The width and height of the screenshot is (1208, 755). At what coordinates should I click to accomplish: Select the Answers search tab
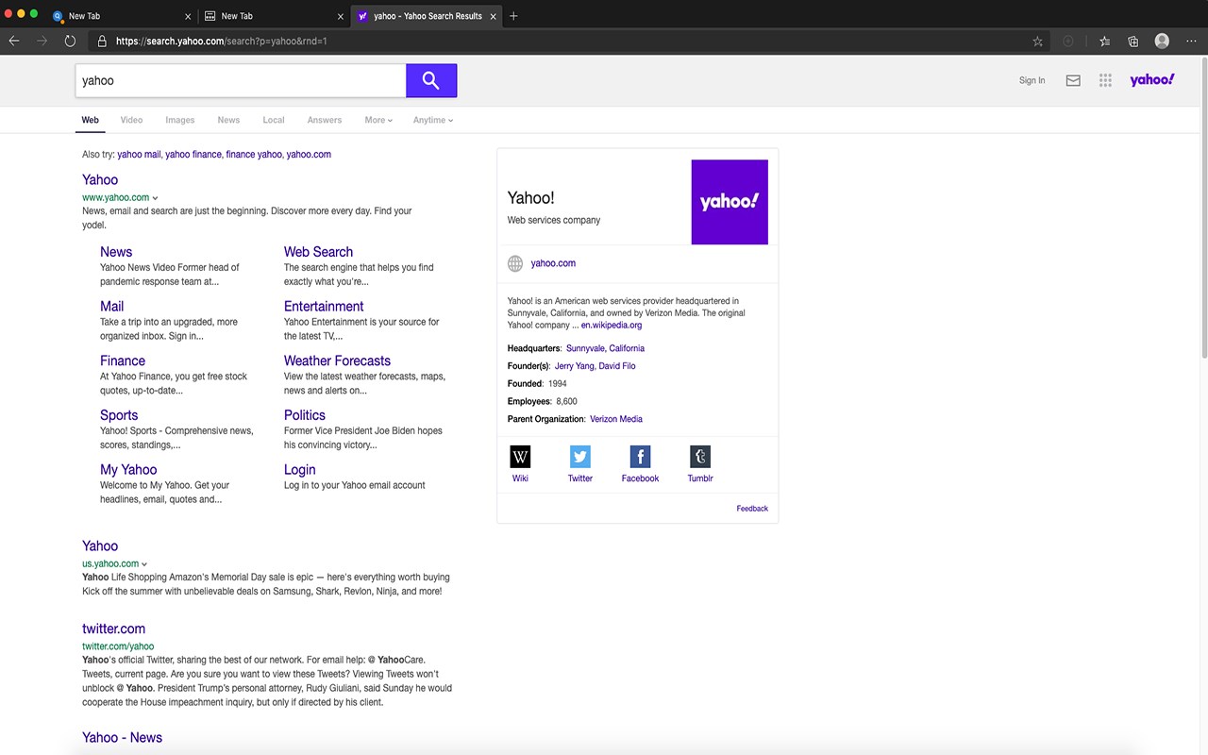(x=325, y=120)
